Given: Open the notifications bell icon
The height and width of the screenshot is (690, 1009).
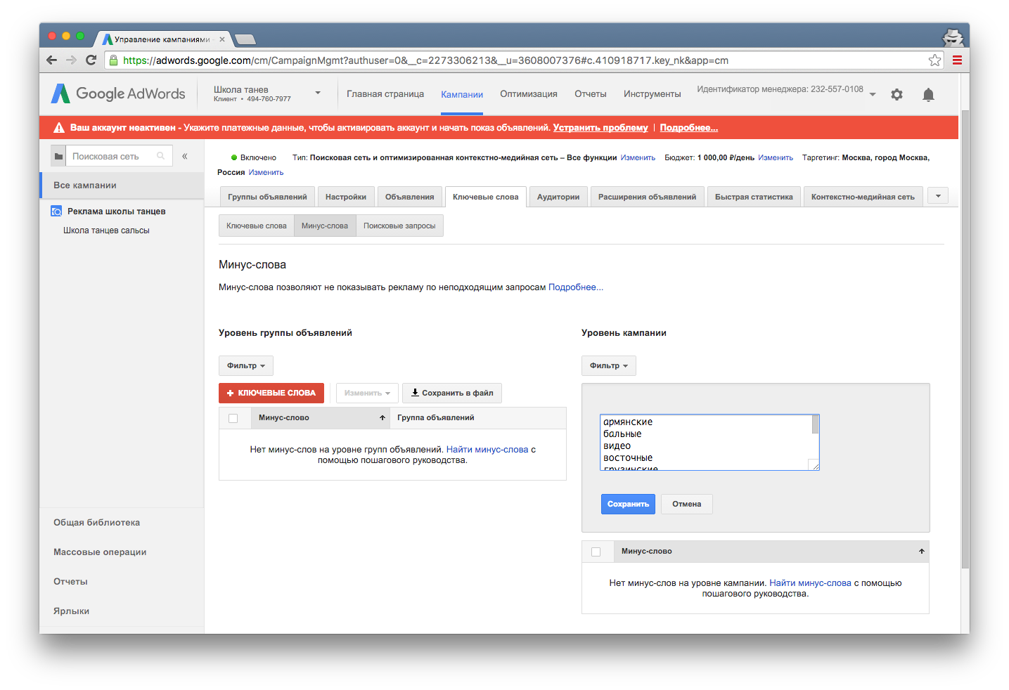Looking at the screenshot, I should 928,95.
